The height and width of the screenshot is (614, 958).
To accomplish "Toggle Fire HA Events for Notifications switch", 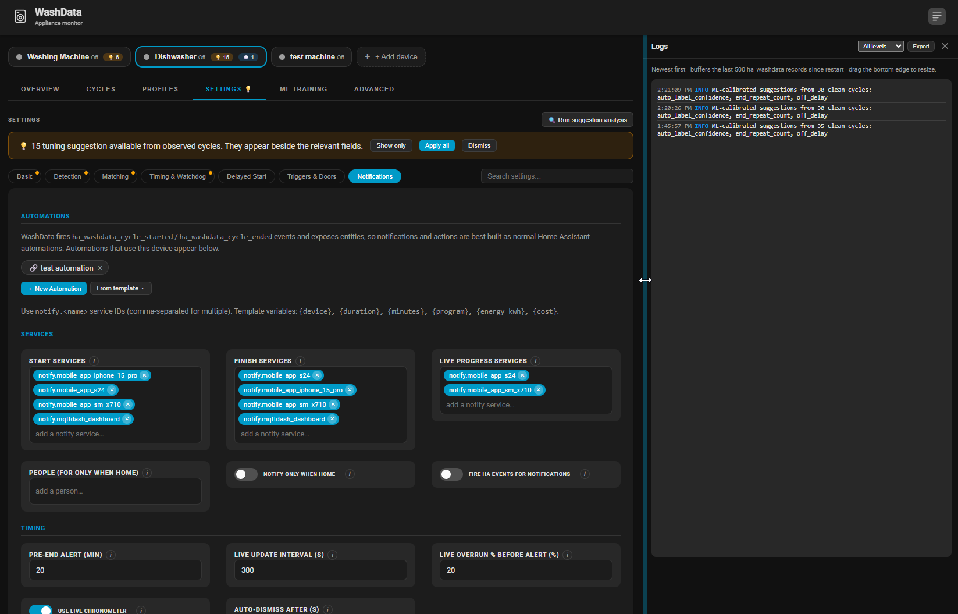I will [451, 474].
